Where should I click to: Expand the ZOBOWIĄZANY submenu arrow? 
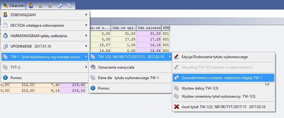pyautogui.click(x=86, y=15)
